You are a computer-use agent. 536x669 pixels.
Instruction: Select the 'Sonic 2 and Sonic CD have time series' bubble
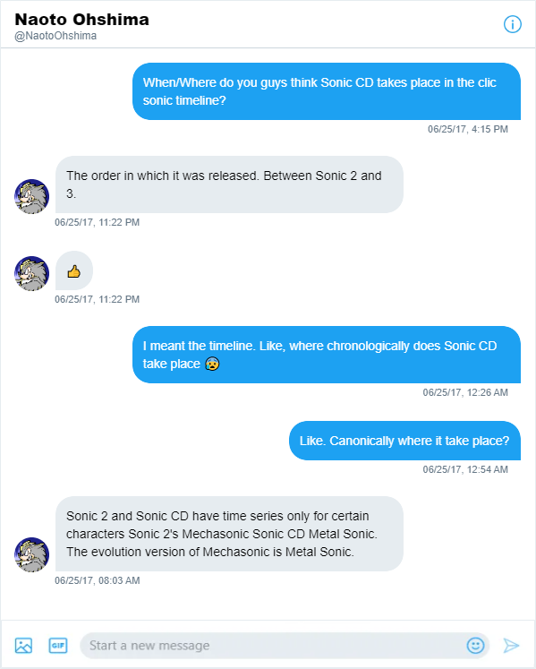click(229, 534)
